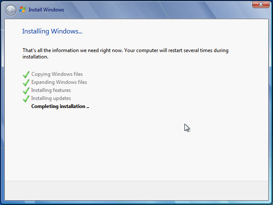Screen dimensions: 273x205
Task: Click the 'Installing Windows...' heading
Action: (52, 31)
